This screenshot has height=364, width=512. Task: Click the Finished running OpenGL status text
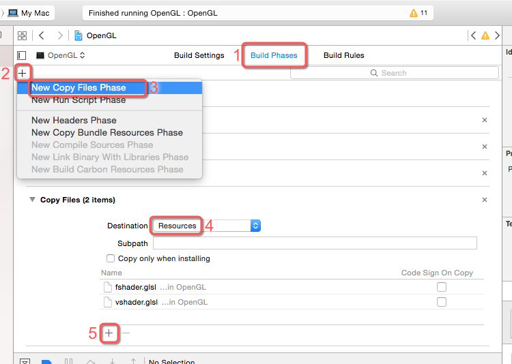pos(153,13)
